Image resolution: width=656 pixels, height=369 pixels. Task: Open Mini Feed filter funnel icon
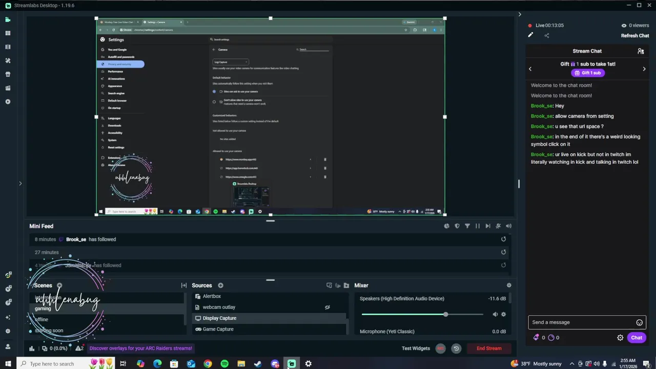point(467,226)
